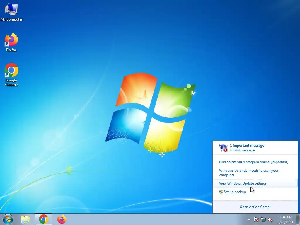Open the Windows Start menu orb
This screenshot has height=225, width=300.
[8, 219]
